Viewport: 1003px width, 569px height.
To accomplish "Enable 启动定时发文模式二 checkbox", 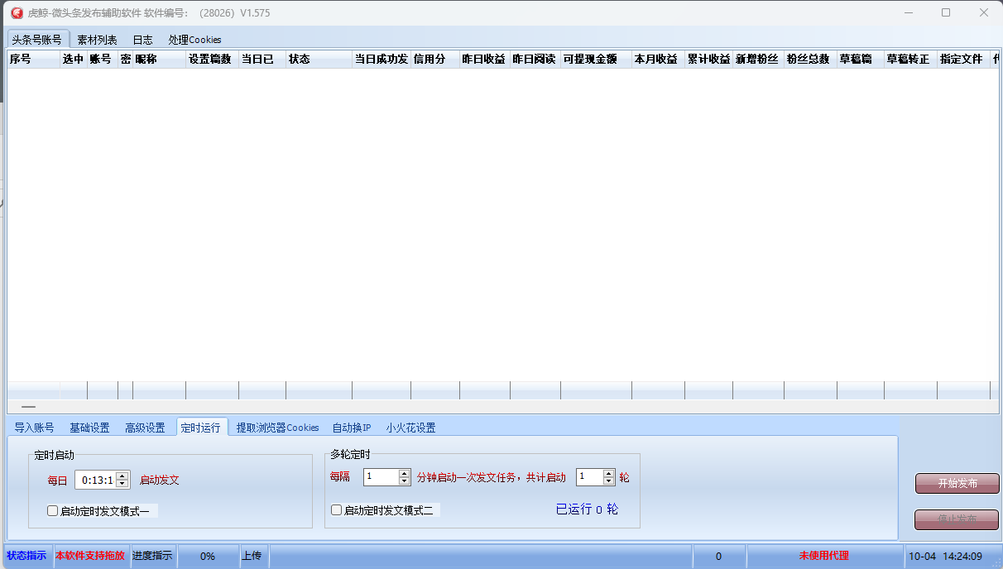I will (337, 510).
